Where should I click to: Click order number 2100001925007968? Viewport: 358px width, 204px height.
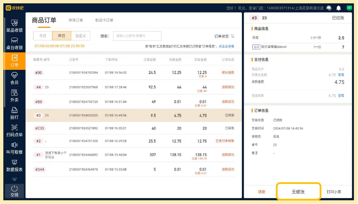pyautogui.click(x=83, y=87)
